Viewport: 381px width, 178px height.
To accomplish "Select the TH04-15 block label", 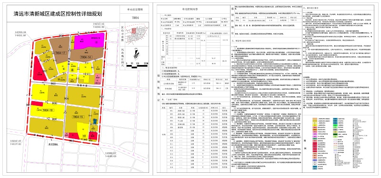I will click(78, 117).
